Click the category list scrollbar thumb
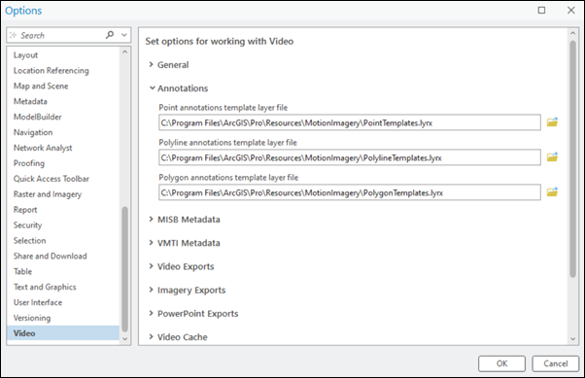Viewport: 585px width, 378px height. (125, 269)
